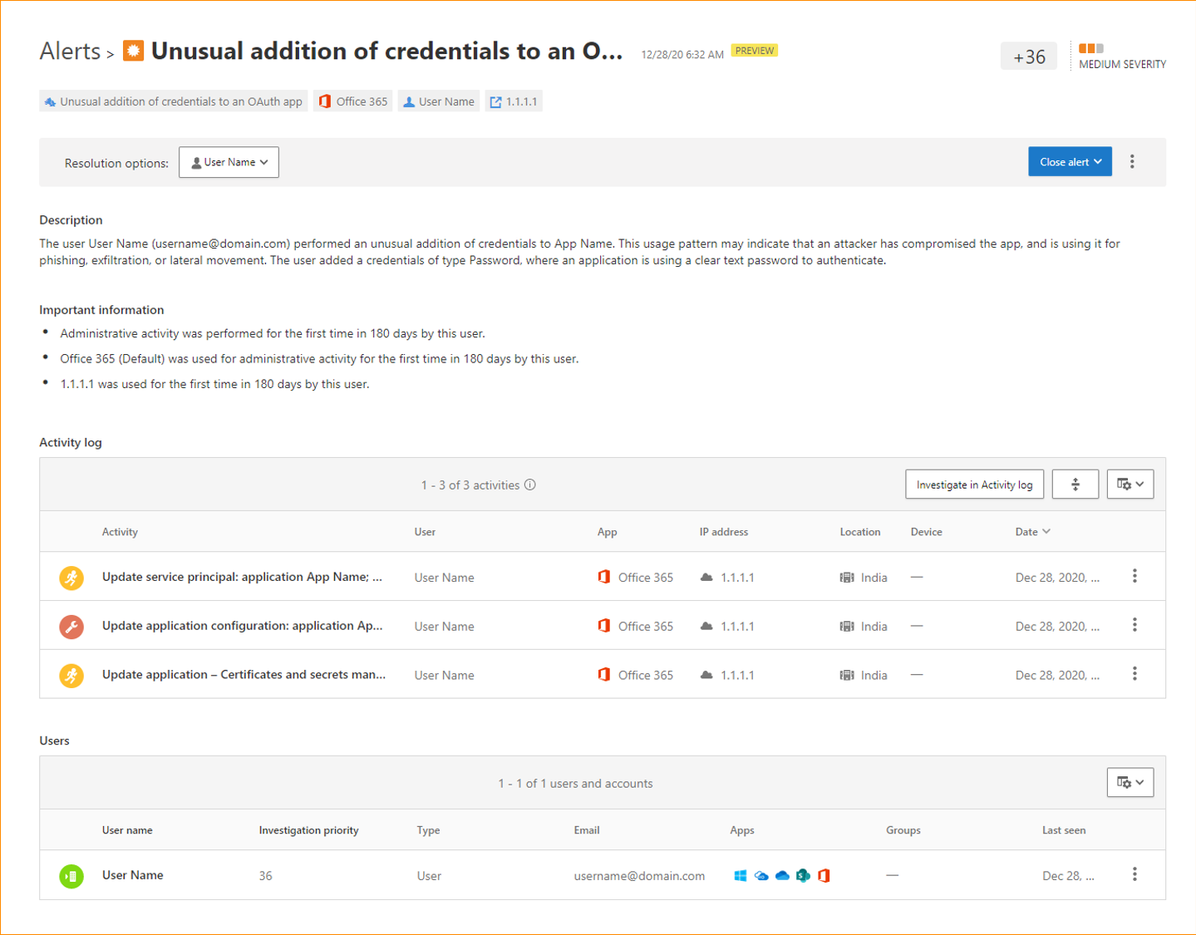Click the green user status icon in Users table
This screenshot has height=935, width=1196.
click(x=71, y=875)
